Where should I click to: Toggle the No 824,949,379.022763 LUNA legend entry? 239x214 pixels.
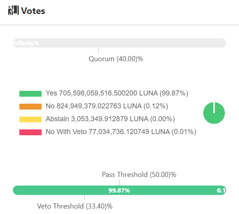pos(107,106)
